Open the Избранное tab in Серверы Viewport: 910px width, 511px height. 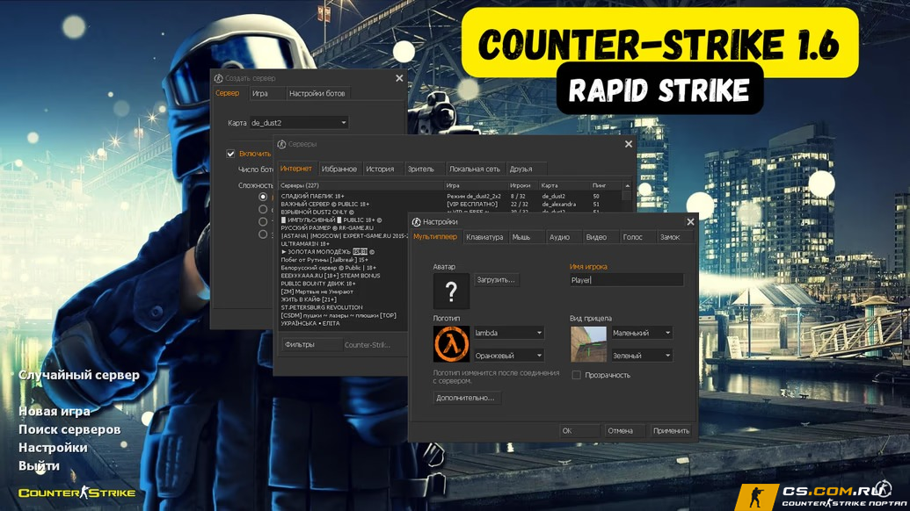tap(339, 169)
